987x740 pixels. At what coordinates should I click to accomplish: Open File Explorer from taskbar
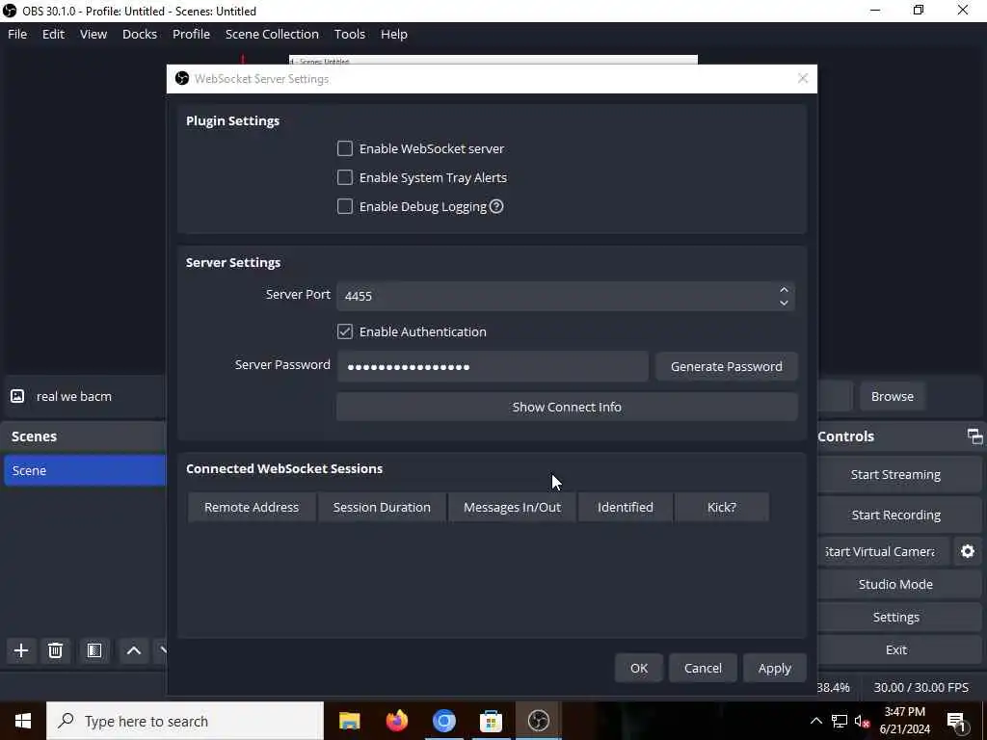[349, 721]
